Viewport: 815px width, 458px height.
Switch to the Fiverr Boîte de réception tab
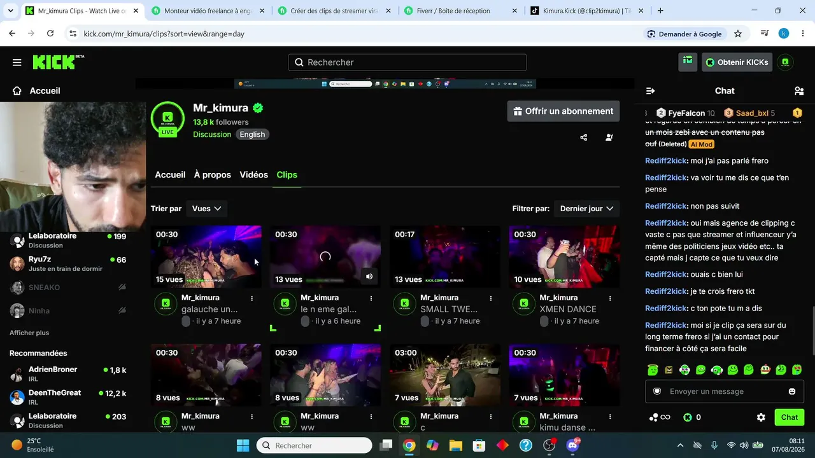[462, 11]
